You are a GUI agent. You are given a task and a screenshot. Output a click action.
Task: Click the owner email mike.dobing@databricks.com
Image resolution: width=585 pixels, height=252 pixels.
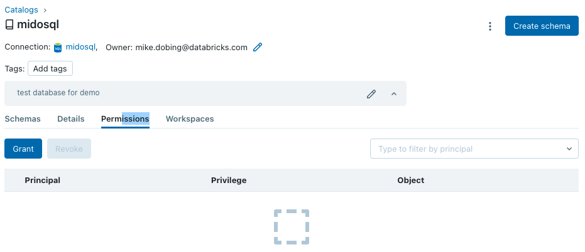click(x=192, y=47)
